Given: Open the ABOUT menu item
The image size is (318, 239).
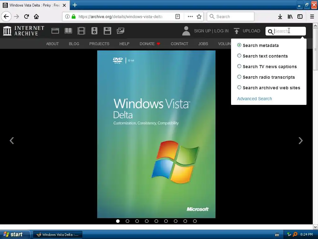Looking at the screenshot, I should [52, 44].
